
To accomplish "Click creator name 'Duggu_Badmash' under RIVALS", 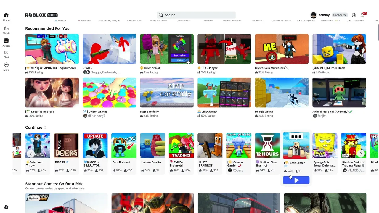I will [x=105, y=72].
